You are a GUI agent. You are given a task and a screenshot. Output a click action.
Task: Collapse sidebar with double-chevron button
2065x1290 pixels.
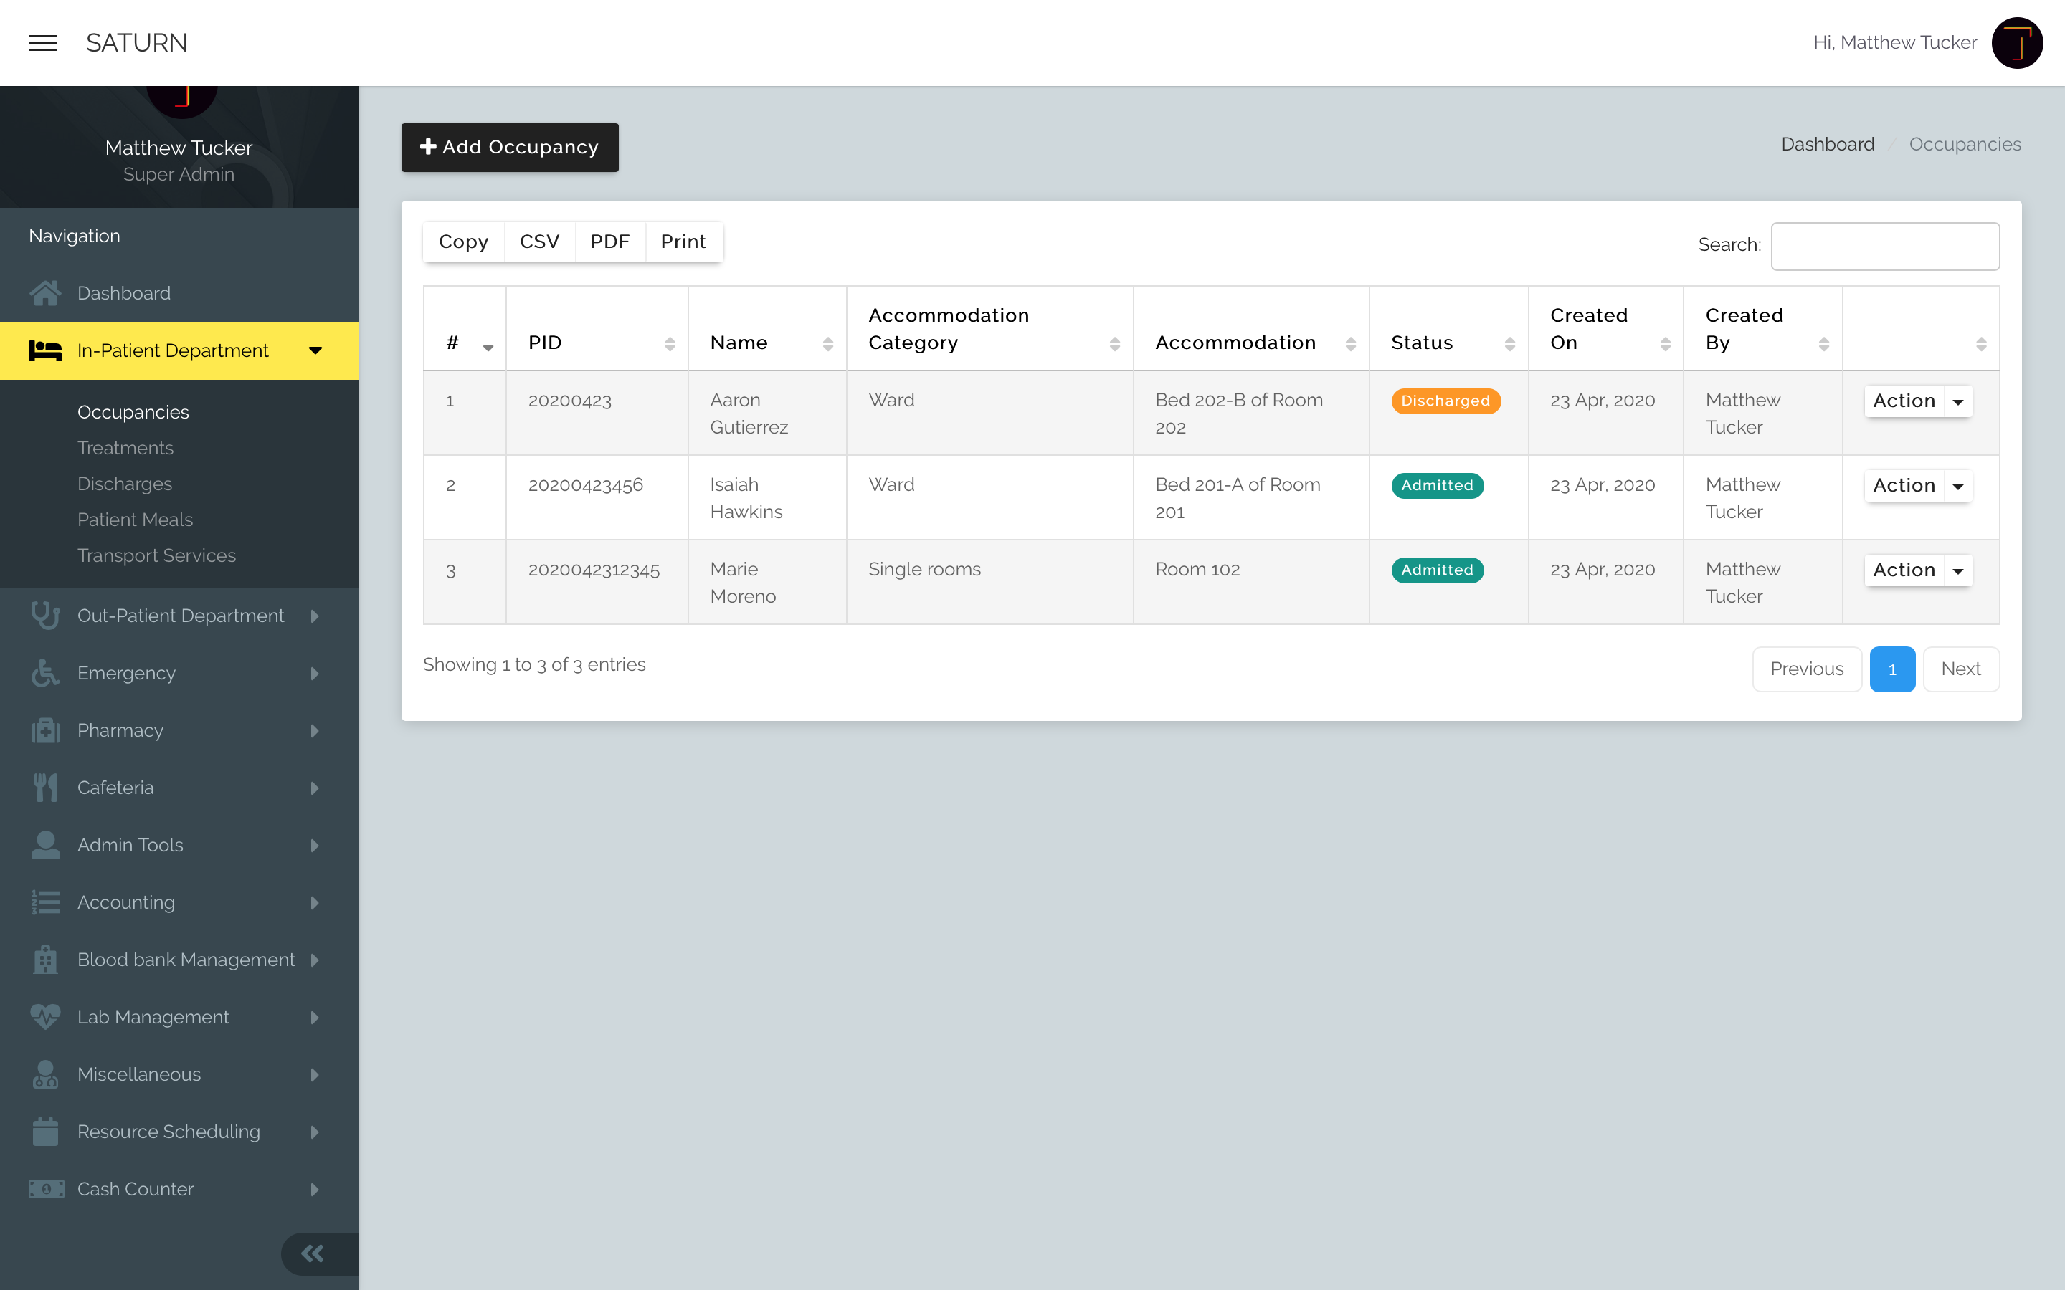313,1253
